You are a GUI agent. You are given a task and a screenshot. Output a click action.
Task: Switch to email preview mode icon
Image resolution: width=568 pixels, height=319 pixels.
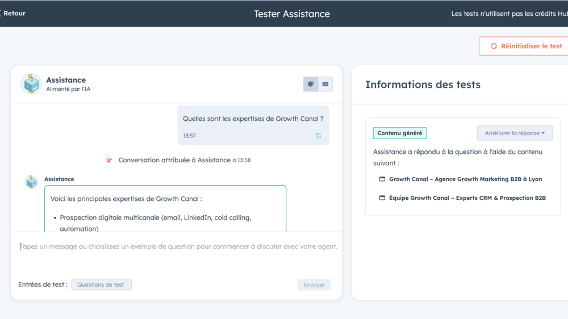pyautogui.click(x=325, y=84)
